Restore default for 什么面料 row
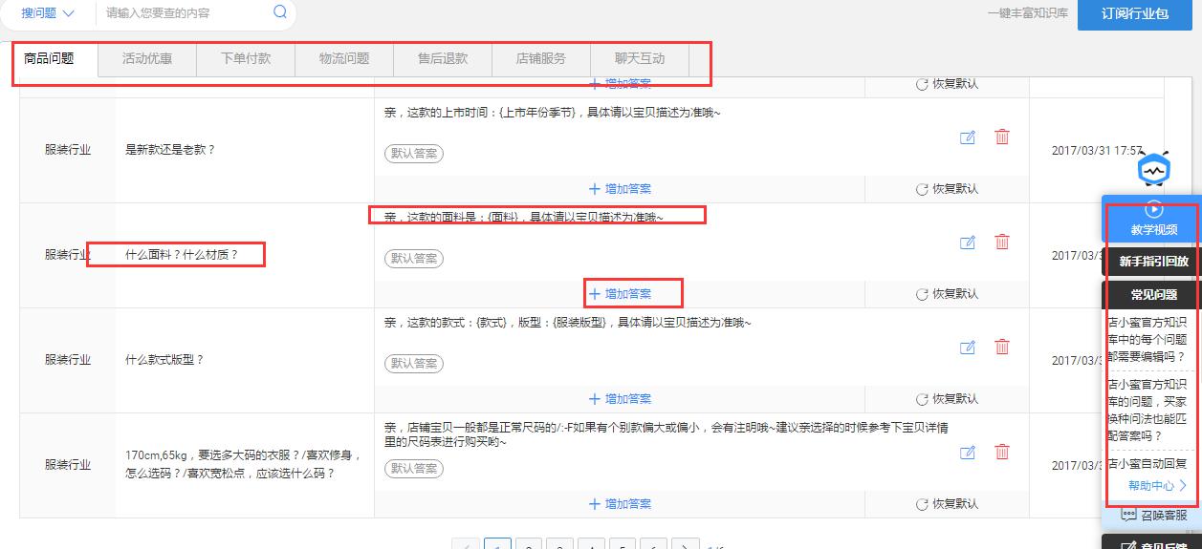 click(x=947, y=294)
